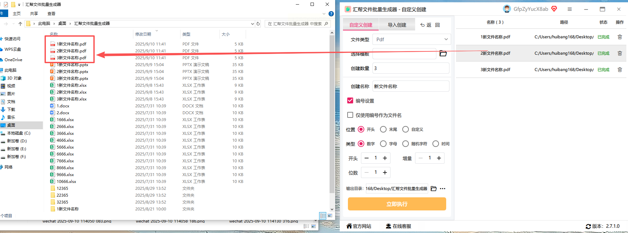
Task: Open File Explorer help icon
Action: 331,14
